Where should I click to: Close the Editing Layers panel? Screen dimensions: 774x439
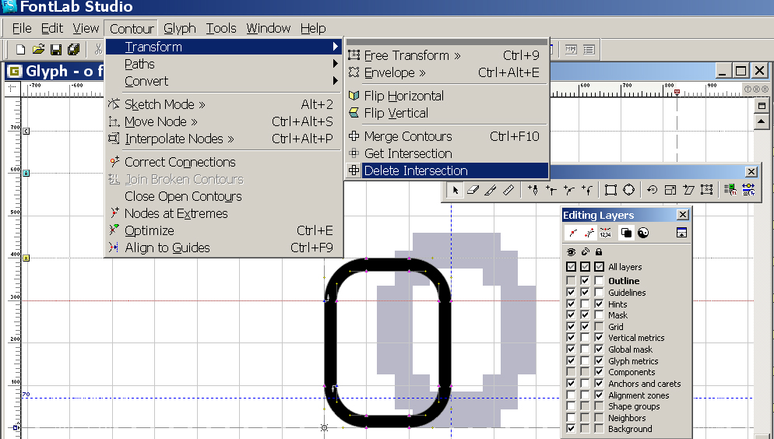tap(682, 215)
